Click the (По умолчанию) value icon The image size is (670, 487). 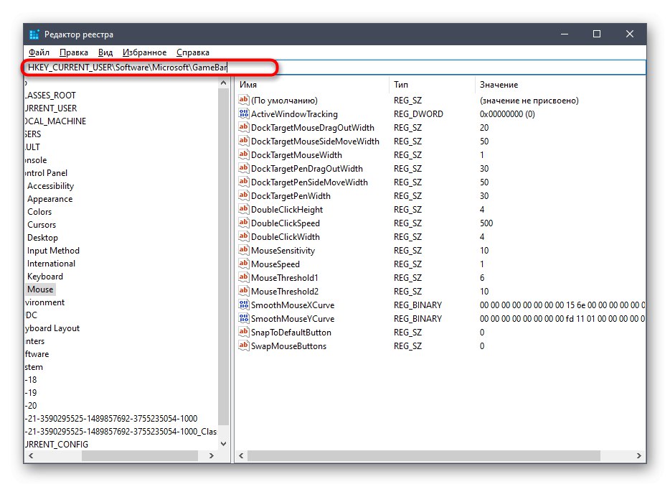[244, 100]
